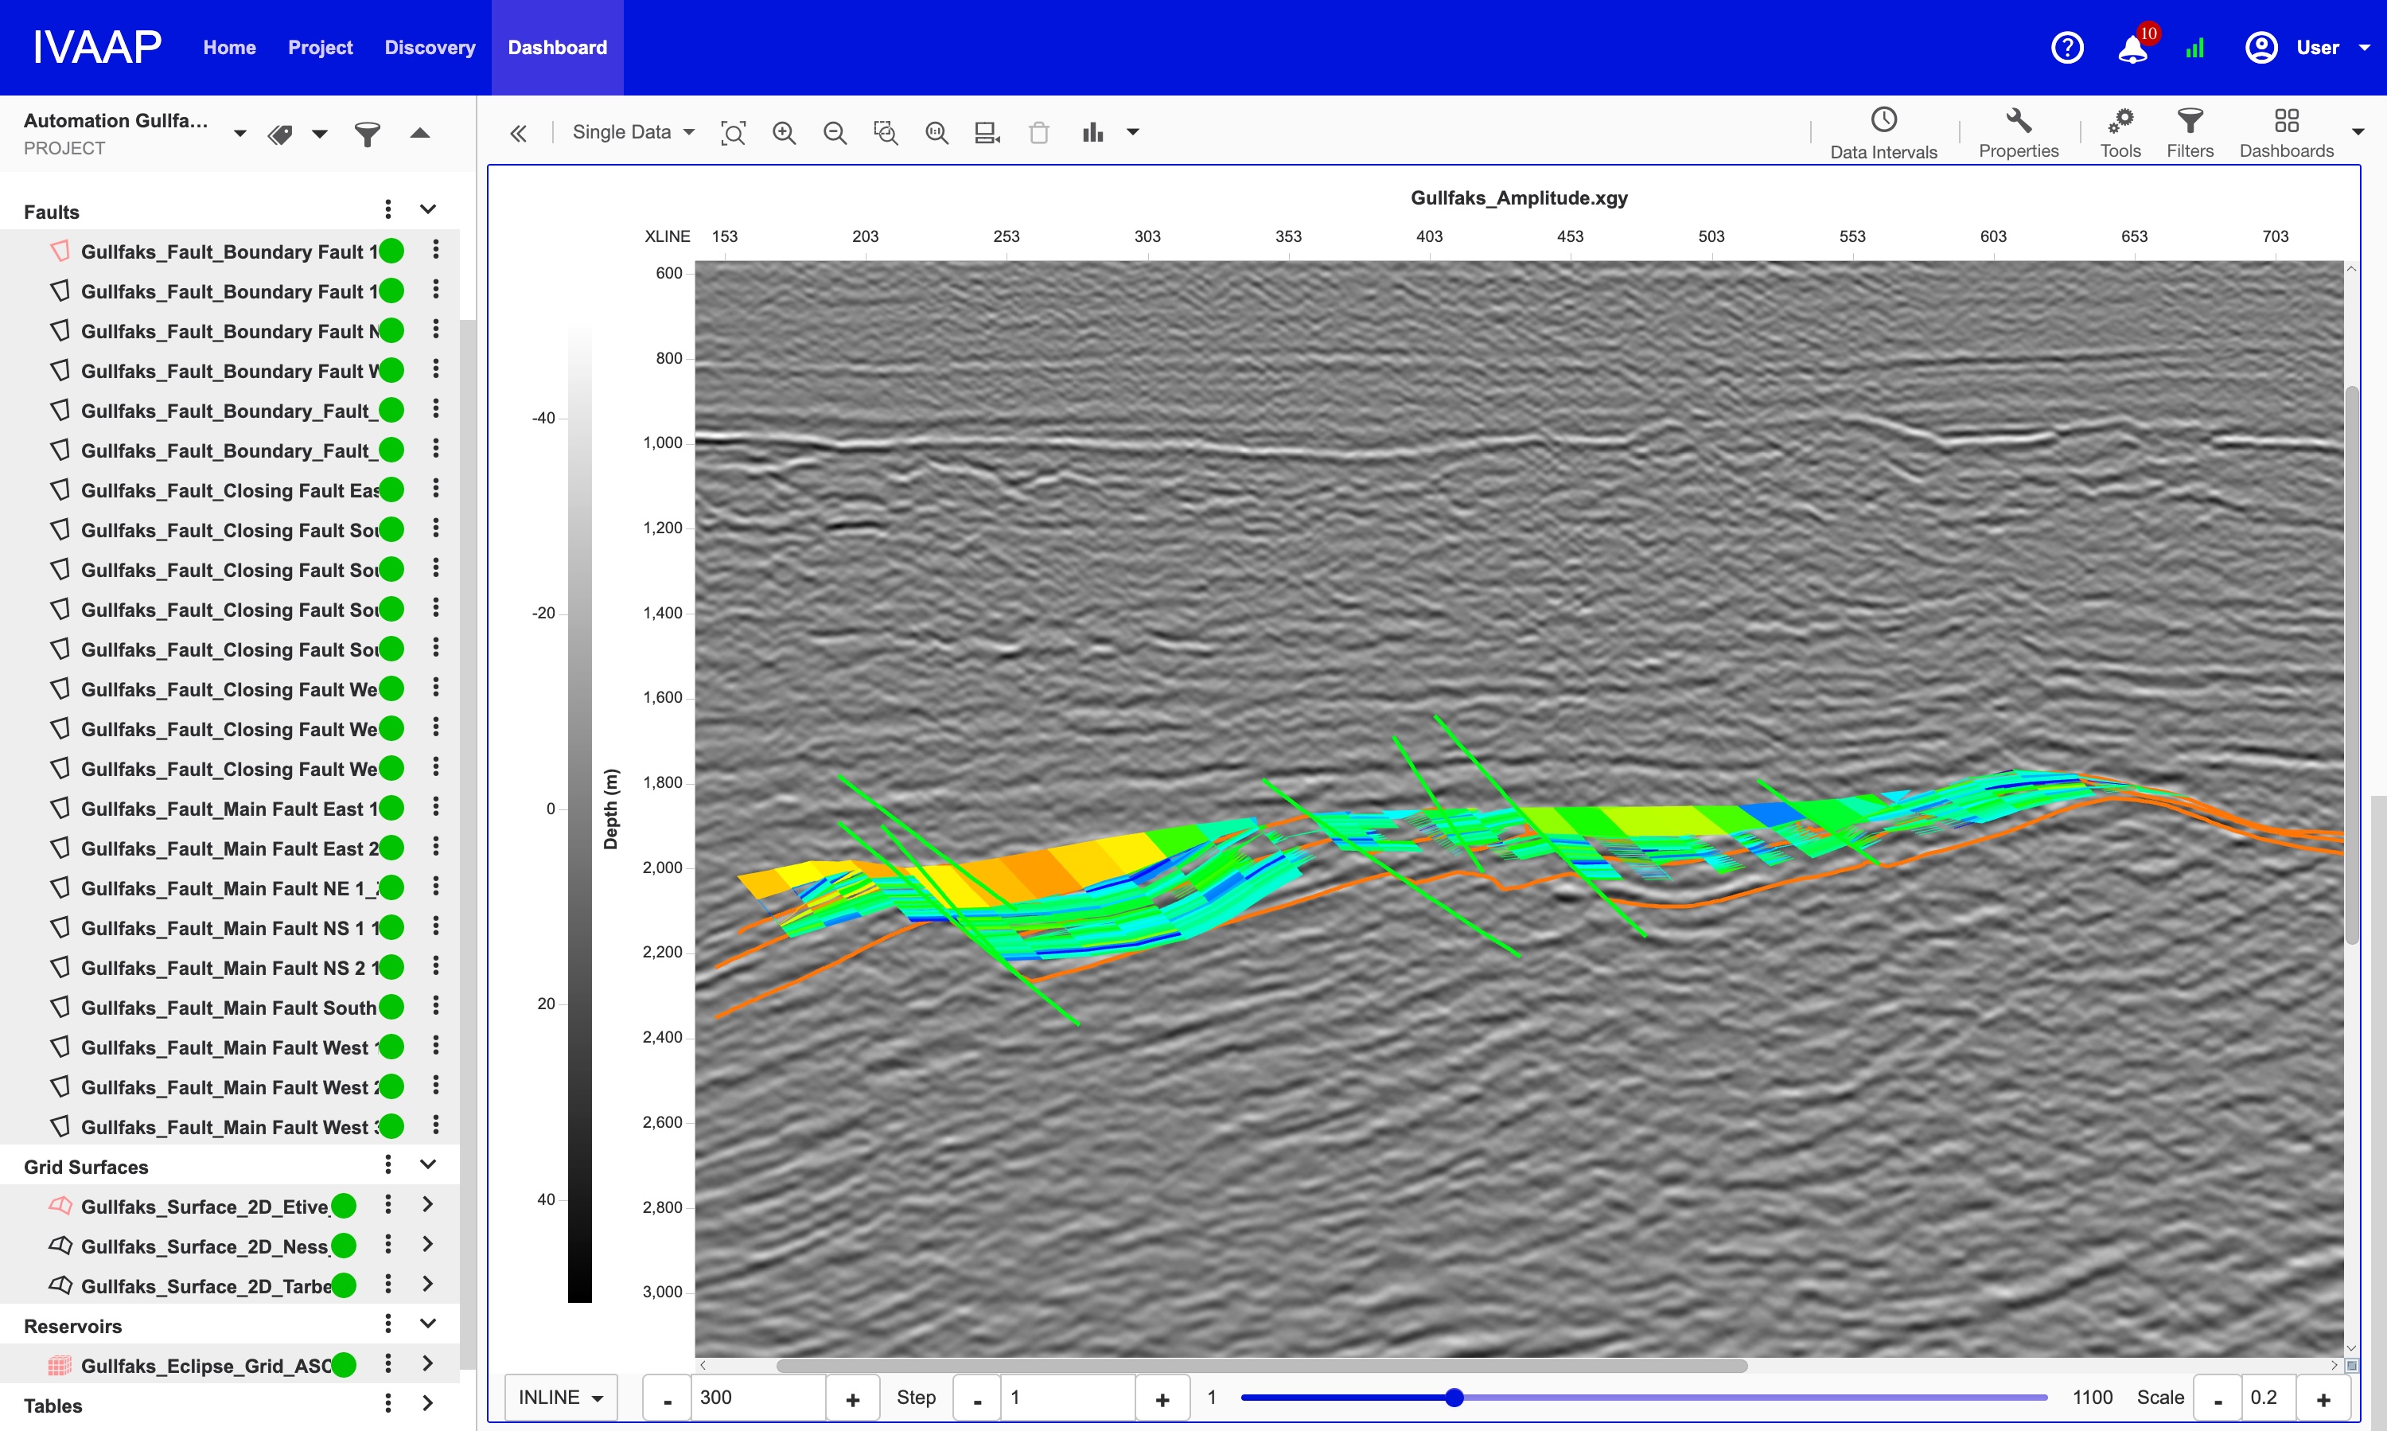Click the inline position slider handle
The height and width of the screenshot is (1431, 2387).
(x=1454, y=1398)
